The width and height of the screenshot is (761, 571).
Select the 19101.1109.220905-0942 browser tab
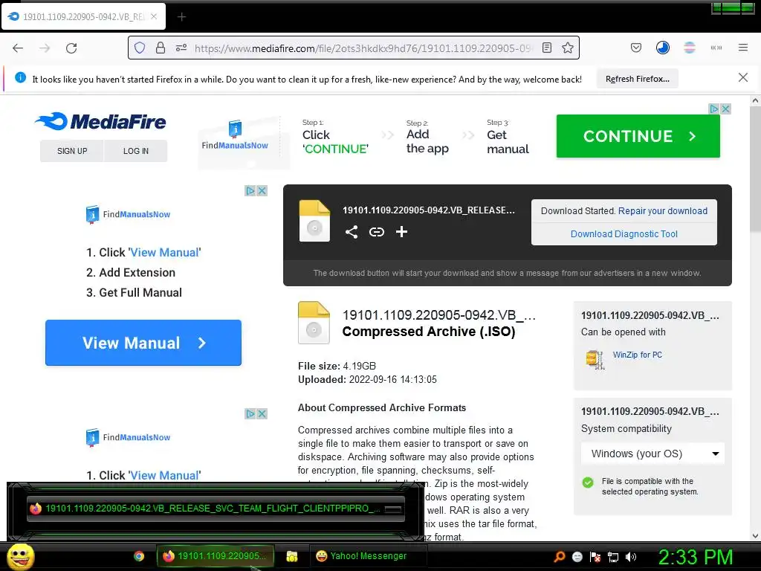pyautogui.click(x=83, y=16)
